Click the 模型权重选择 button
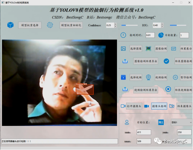Image resolution: width=193 pixels, height=150 pixels. (30, 25)
